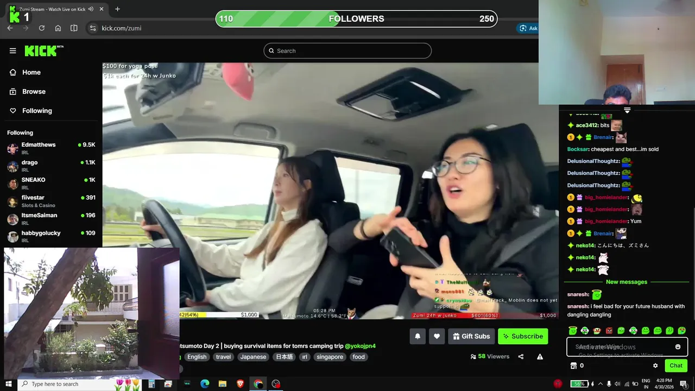Click the 58 Viewers count
Viewport: 695px width, 391px height.
(490, 357)
